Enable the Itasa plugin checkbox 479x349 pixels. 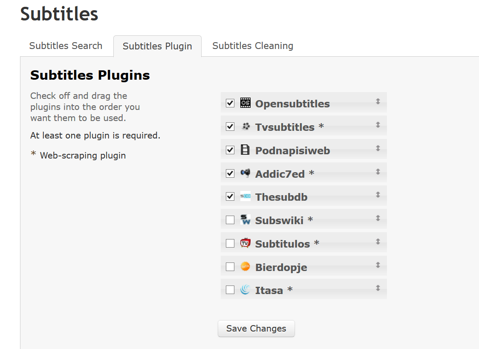230,290
